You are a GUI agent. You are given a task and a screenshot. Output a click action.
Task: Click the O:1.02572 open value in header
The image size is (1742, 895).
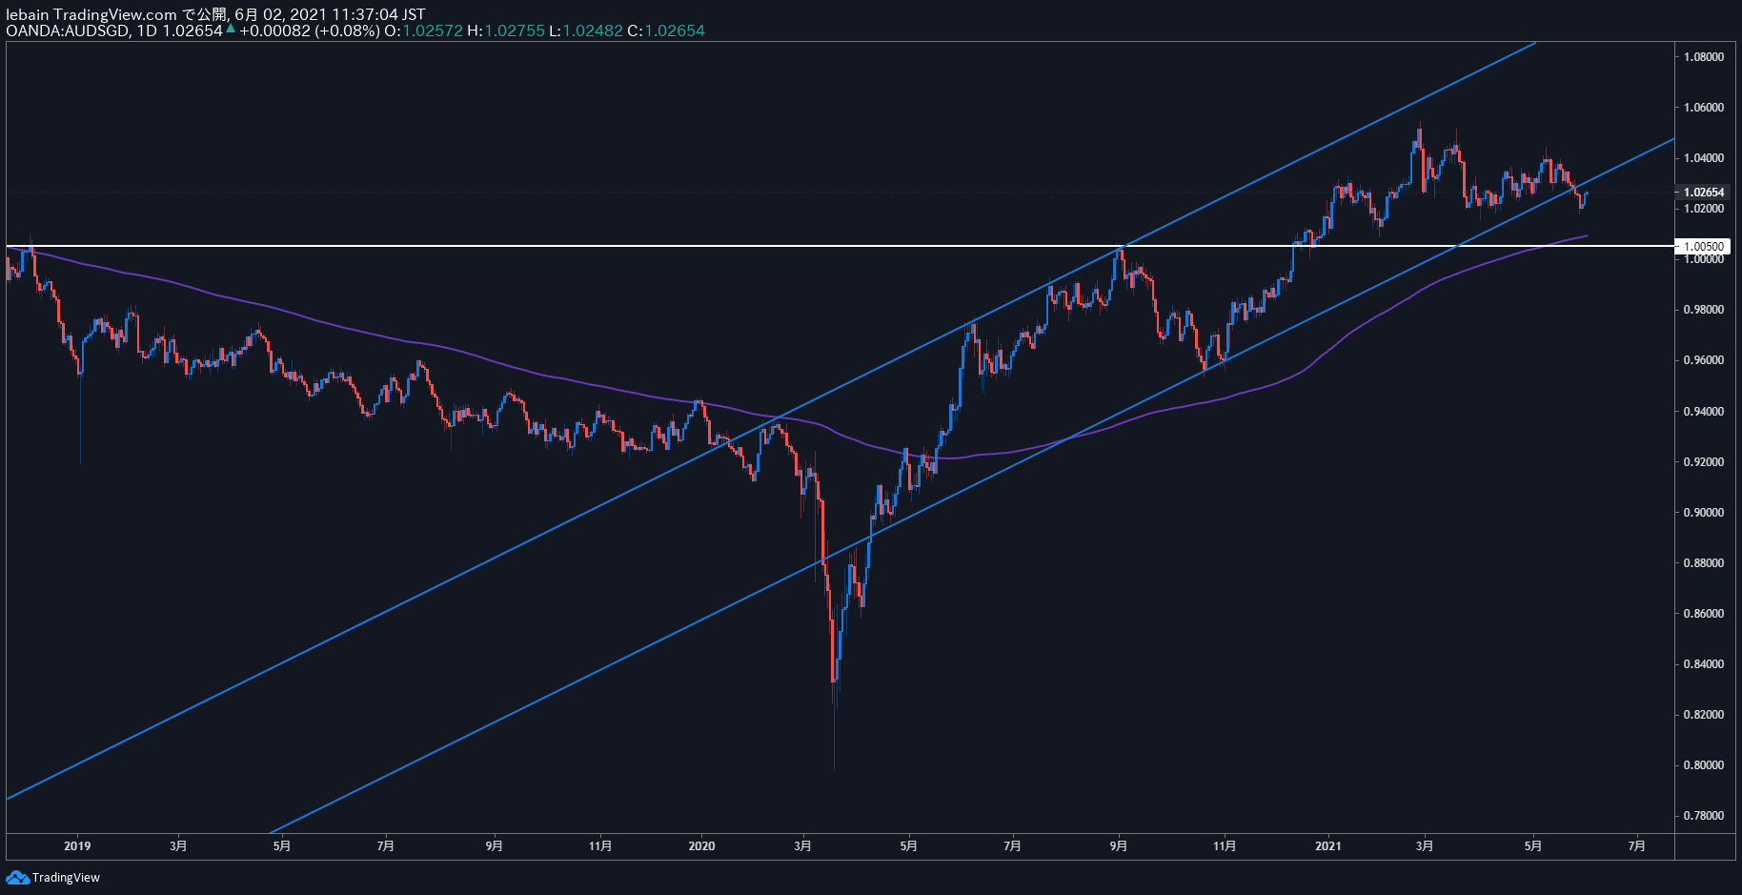tap(423, 31)
